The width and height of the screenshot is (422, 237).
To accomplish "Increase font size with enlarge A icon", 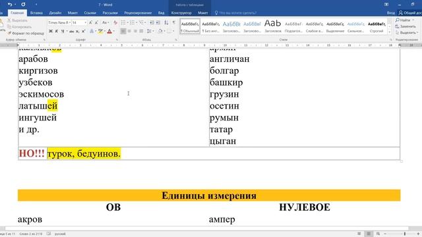I will tap(90, 23).
